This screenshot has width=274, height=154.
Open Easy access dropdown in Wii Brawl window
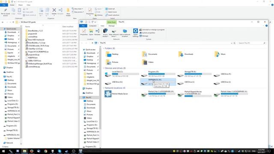click(x=78, y=12)
